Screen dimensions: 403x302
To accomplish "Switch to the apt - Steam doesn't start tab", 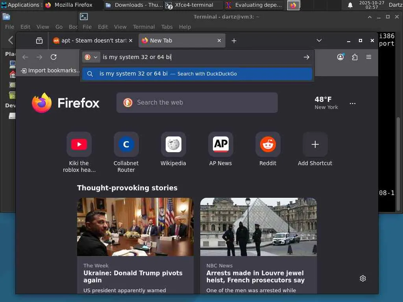I will click(92, 41).
